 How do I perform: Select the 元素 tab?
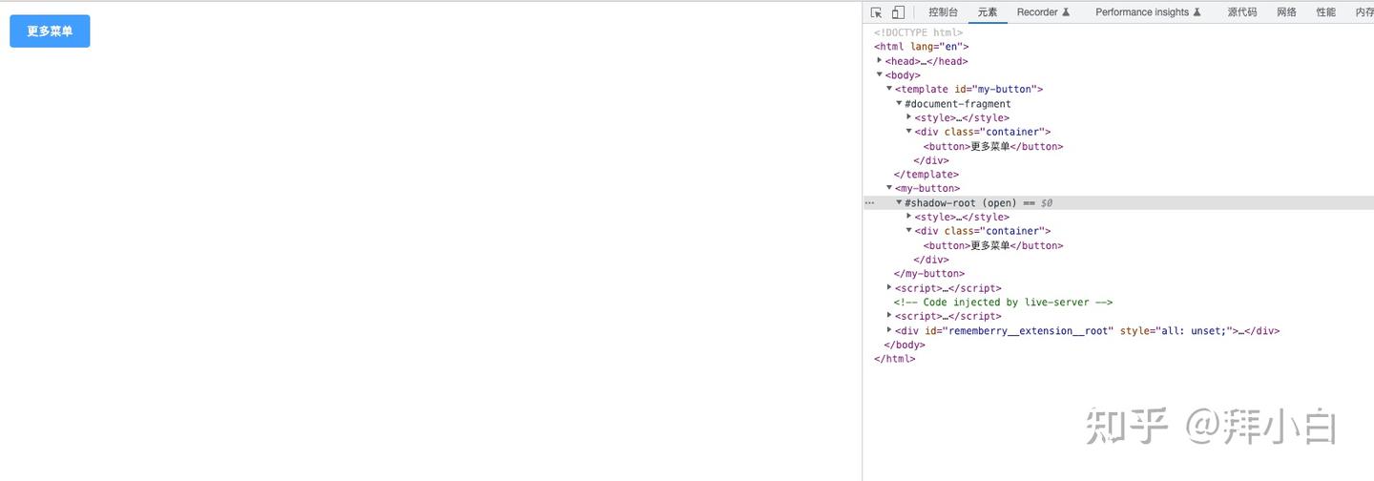988,12
